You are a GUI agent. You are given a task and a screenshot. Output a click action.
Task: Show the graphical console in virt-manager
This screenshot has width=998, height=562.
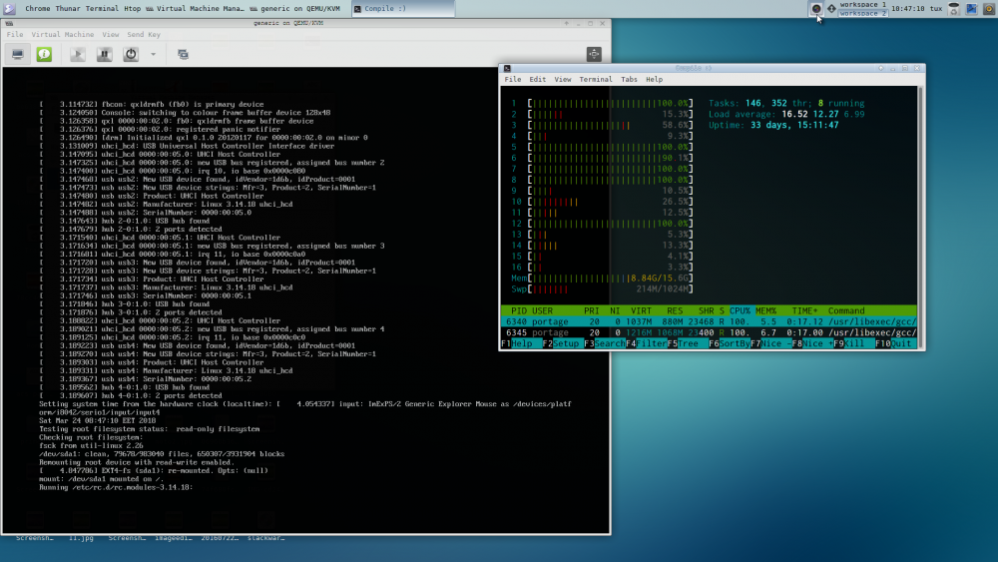click(x=18, y=54)
